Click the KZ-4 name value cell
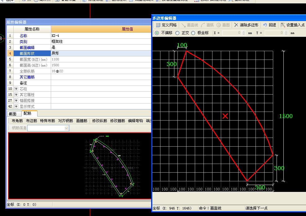306x216 pixels. pos(101,36)
